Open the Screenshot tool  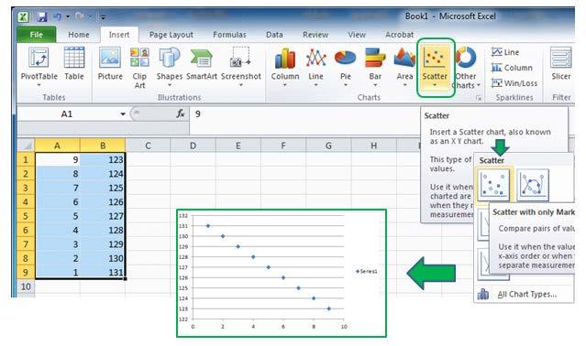point(241,66)
